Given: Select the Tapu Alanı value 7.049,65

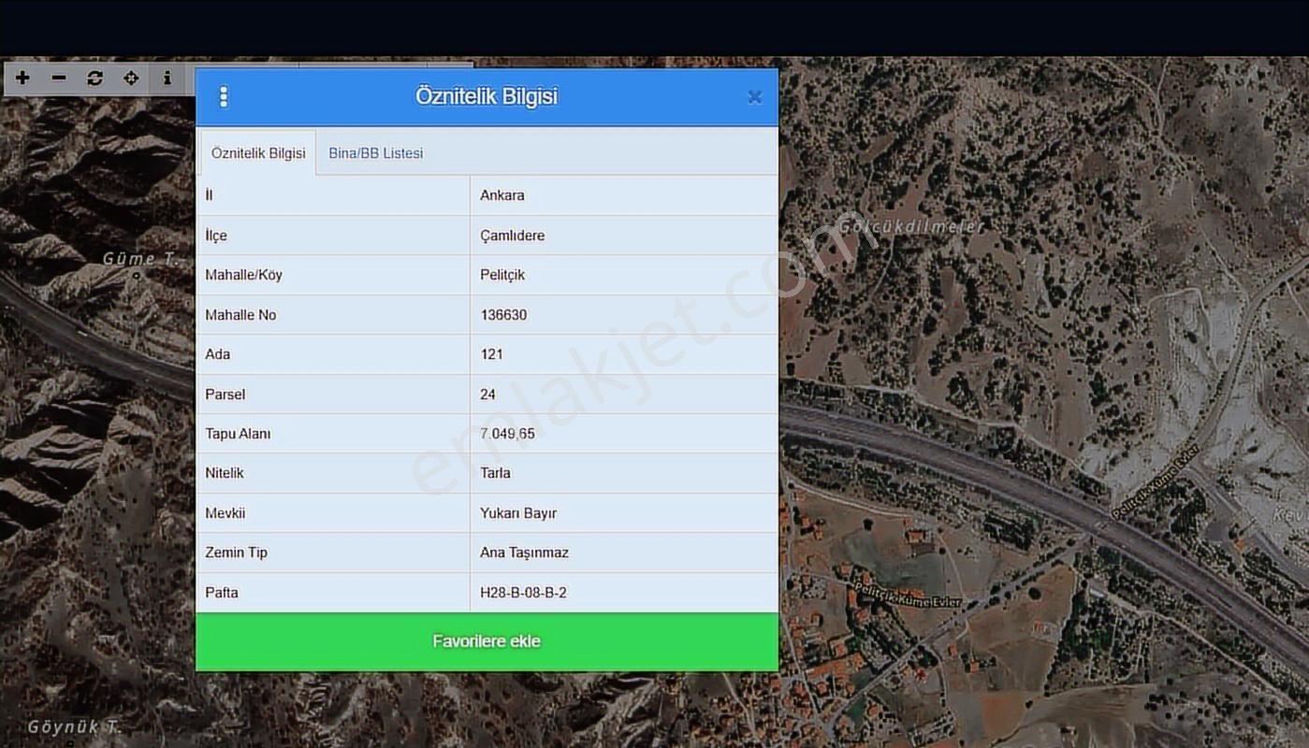Looking at the screenshot, I should click(x=507, y=434).
